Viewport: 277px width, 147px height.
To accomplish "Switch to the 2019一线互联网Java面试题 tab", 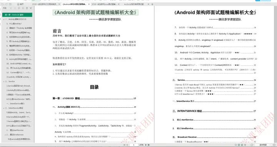I will click(x=104, y=4).
